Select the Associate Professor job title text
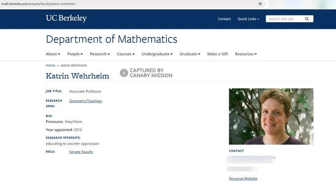This screenshot has height=188, width=336. (85, 91)
